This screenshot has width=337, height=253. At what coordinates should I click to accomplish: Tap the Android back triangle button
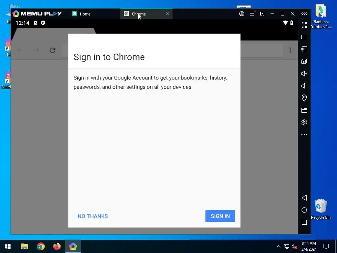(x=304, y=198)
